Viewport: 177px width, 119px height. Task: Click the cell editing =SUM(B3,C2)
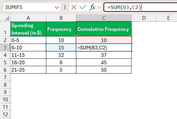pos(104,48)
